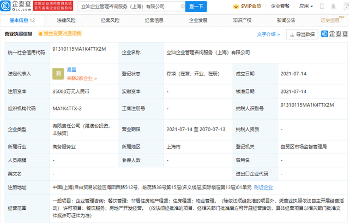Expand the 关联2家企业 link
This screenshot has height=223, width=349.
click(x=82, y=79)
